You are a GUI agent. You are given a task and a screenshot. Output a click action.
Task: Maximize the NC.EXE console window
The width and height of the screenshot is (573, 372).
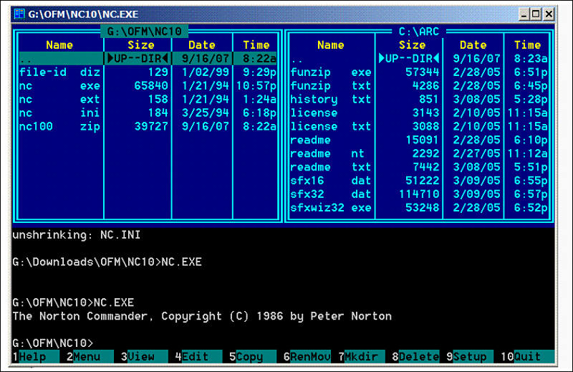coord(536,14)
